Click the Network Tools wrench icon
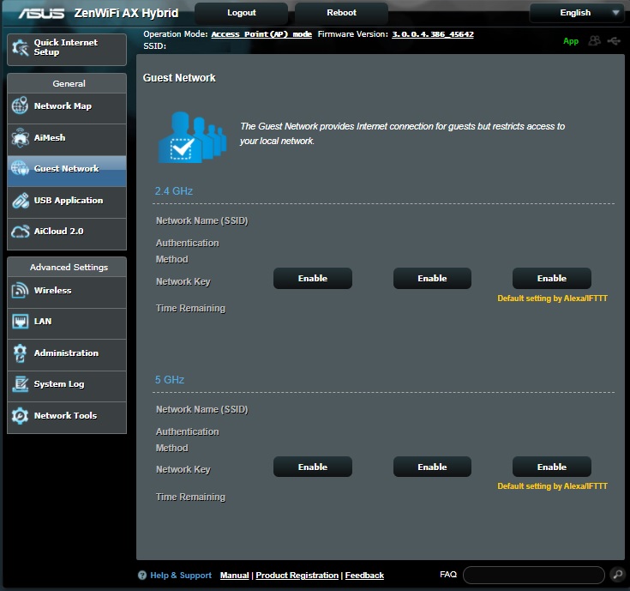This screenshot has width=630, height=591. coord(20,415)
